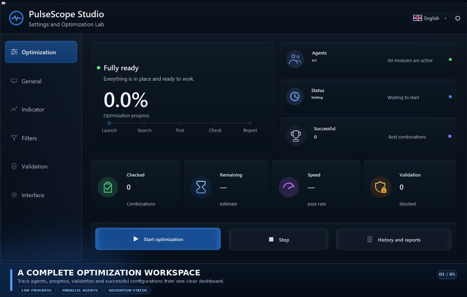This screenshot has width=467, height=297.
Task: Click the document icon on History and reports
Action: (x=370, y=240)
